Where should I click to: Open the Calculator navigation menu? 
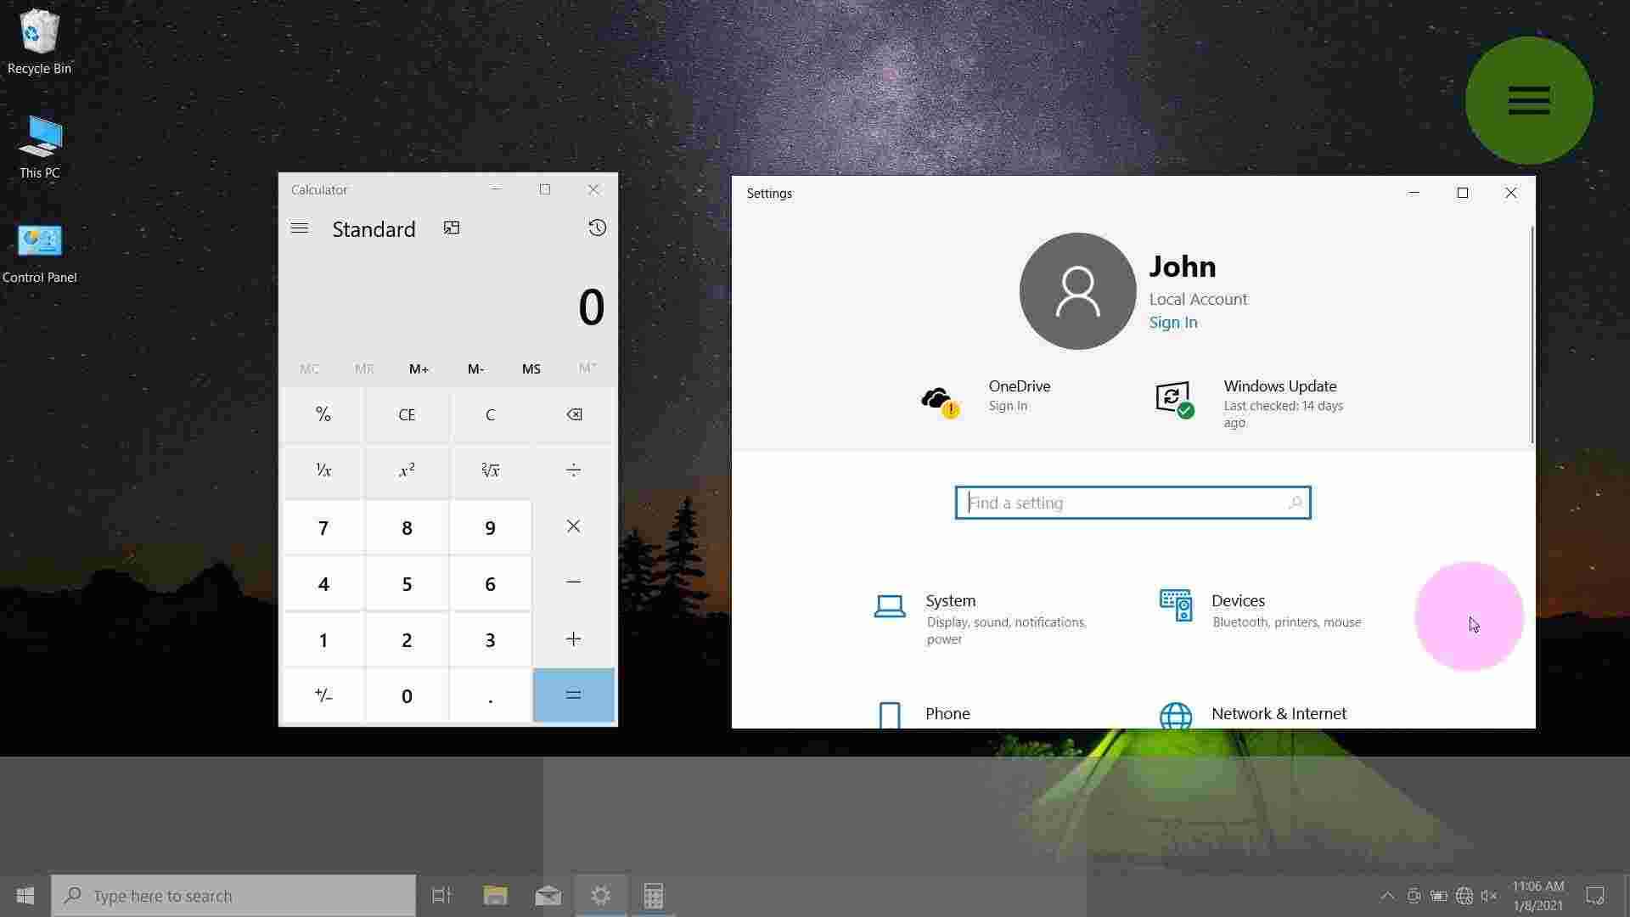coord(300,228)
